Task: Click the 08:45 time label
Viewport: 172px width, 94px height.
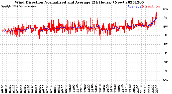Action: tap(59, 89)
